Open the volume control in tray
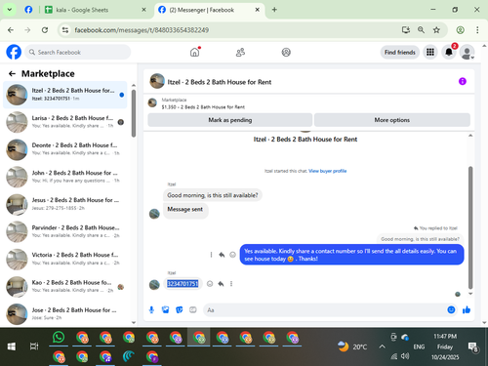The height and width of the screenshot is (366, 488). tap(405, 356)
